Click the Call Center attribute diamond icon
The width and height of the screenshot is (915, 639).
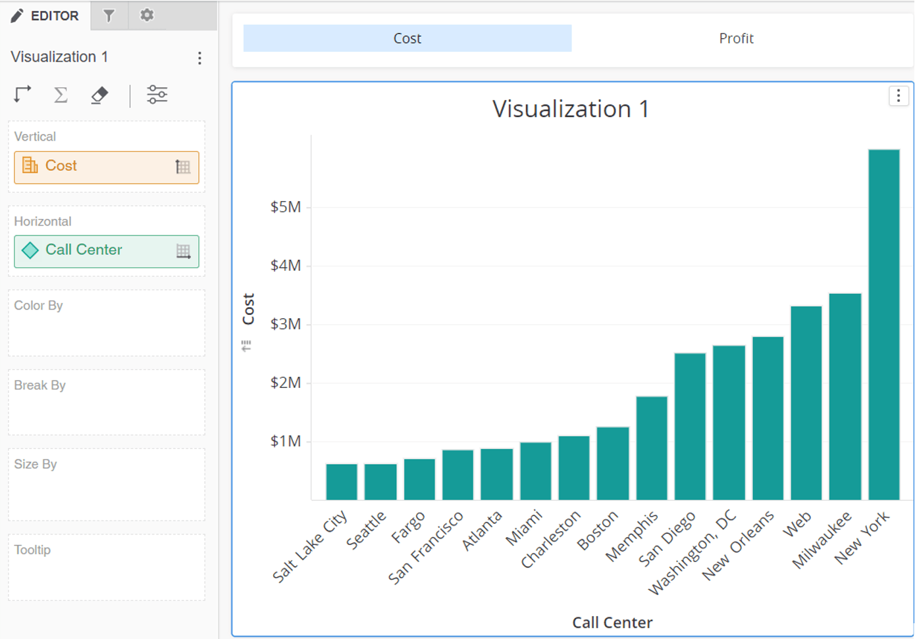tap(30, 250)
